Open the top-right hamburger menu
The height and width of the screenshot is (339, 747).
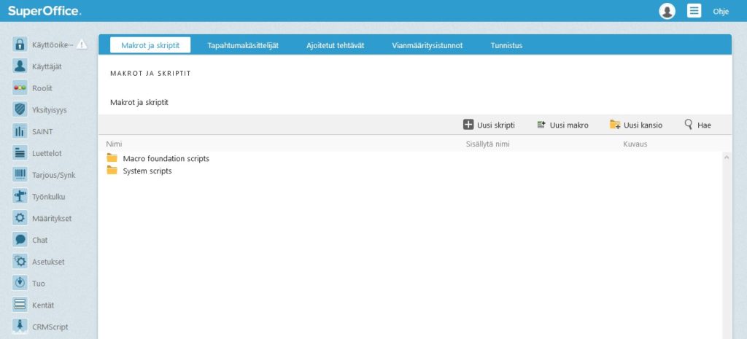pos(694,11)
